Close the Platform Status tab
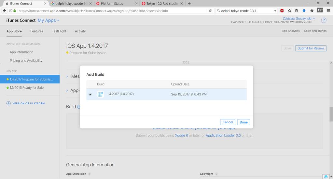The height and width of the screenshot is (179, 333). click(136, 3)
